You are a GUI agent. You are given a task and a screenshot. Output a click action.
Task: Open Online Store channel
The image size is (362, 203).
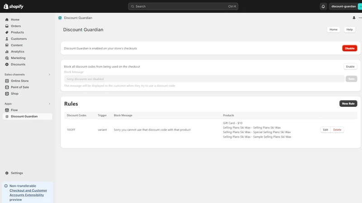point(19,81)
